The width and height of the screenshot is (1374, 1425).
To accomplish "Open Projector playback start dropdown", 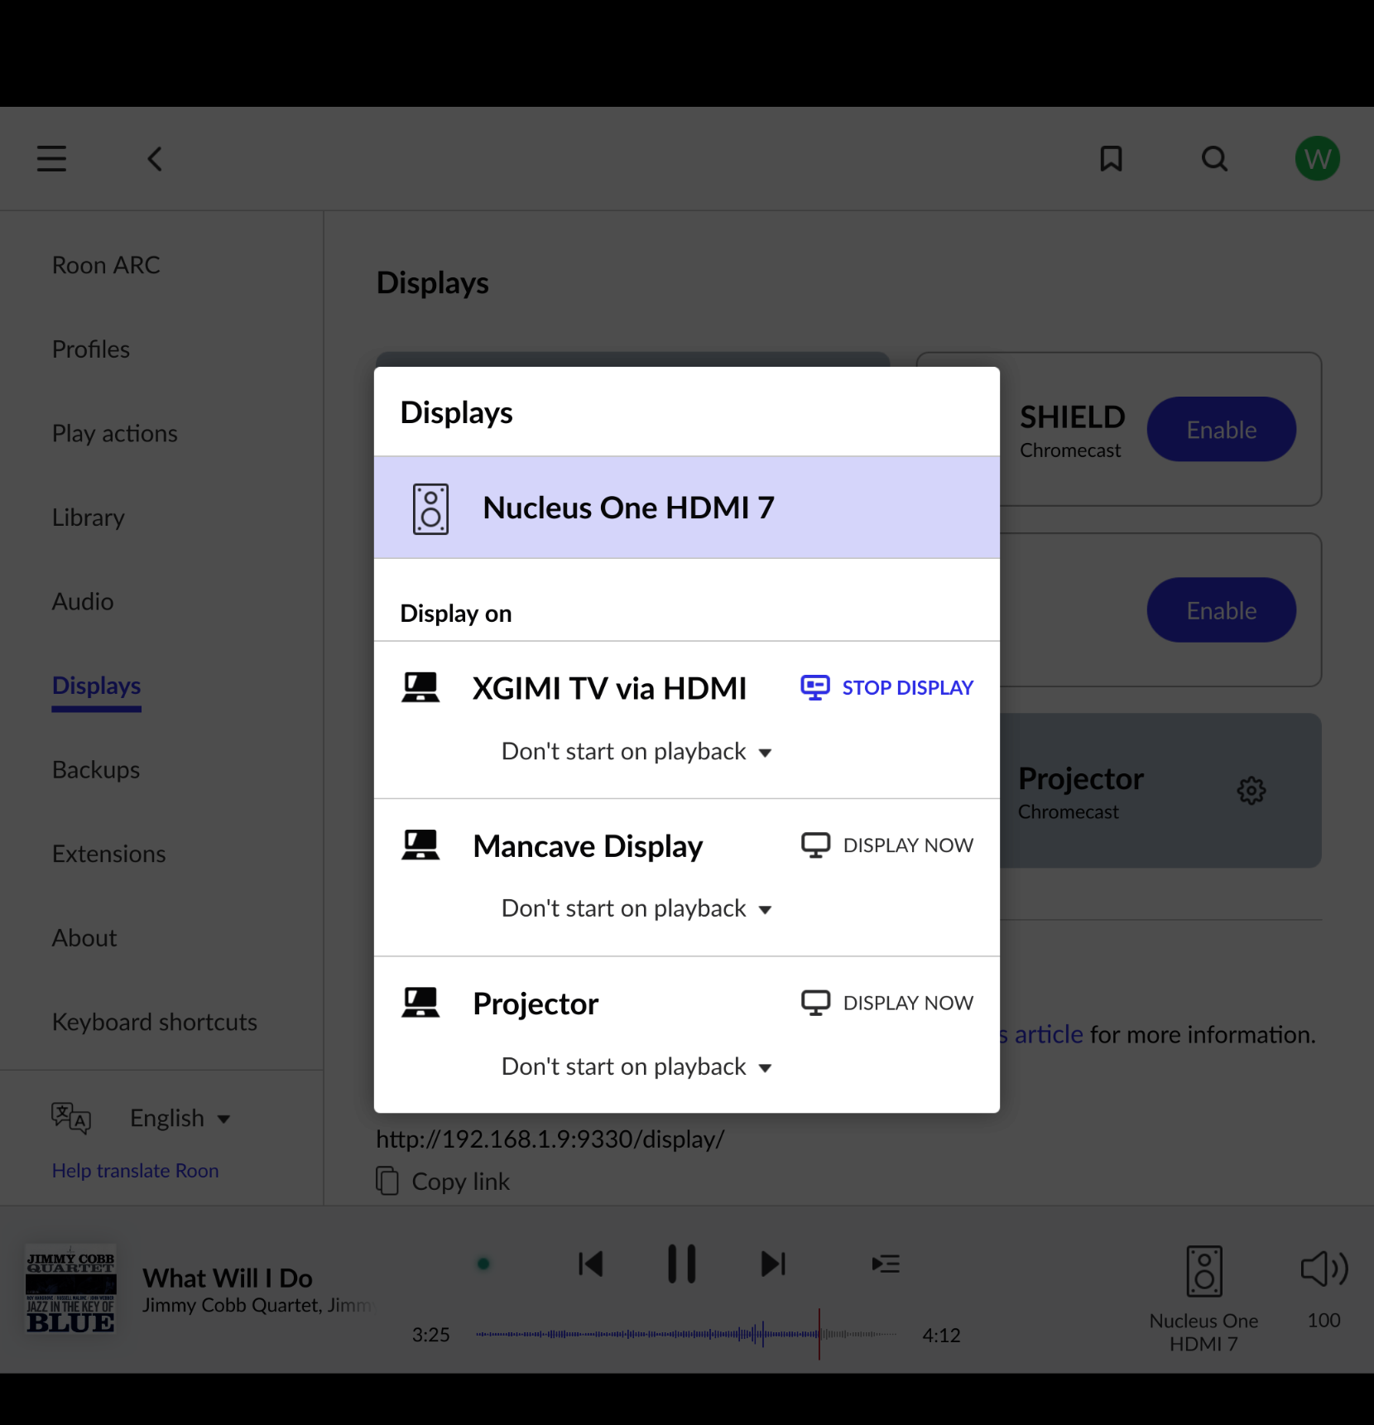I will pos(637,1066).
